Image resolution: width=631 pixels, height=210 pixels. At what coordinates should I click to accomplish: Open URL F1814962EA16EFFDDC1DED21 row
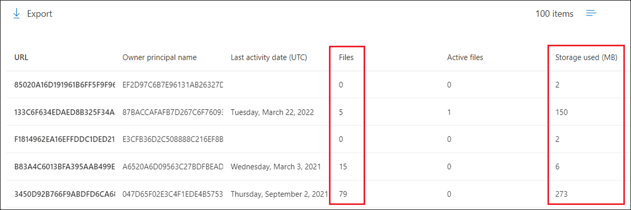tap(65, 139)
